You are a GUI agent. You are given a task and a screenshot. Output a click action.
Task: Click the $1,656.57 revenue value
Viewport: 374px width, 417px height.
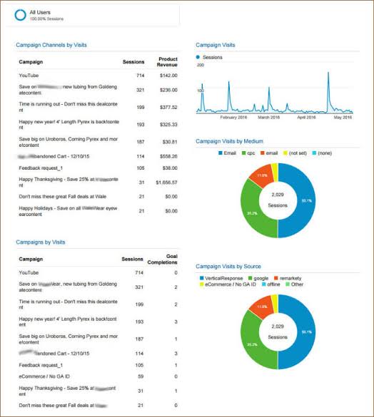(x=166, y=182)
